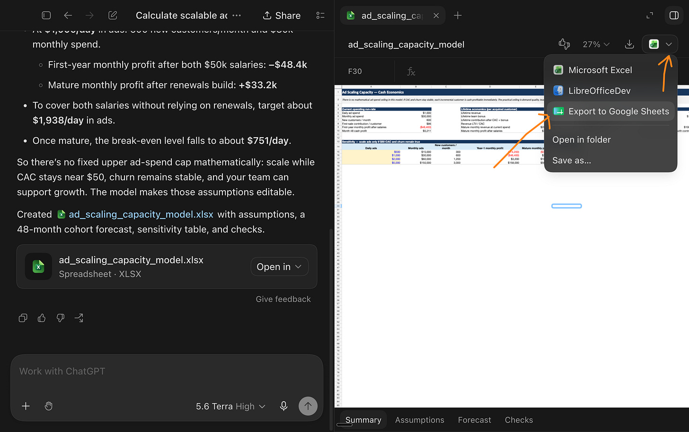
Task: Download the spreadsheet file
Action: tap(629, 44)
